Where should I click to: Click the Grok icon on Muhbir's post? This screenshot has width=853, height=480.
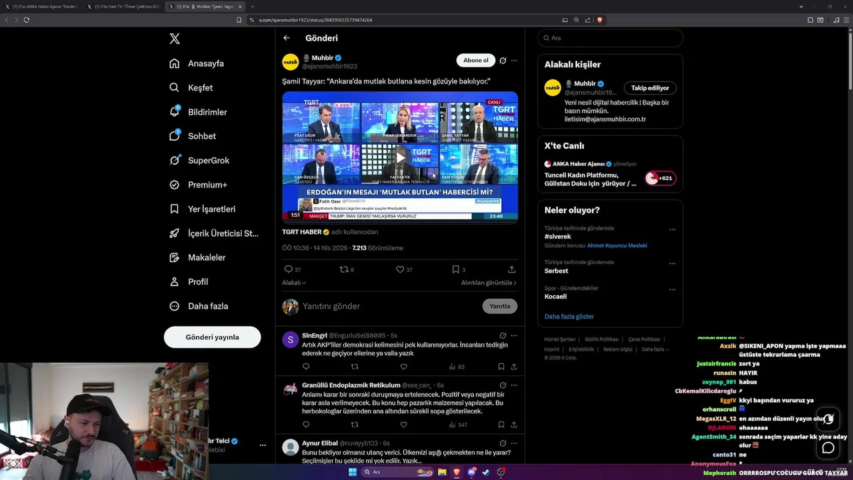click(502, 61)
